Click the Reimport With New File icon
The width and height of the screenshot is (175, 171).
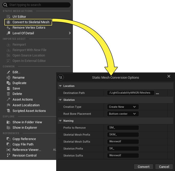[8, 50]
